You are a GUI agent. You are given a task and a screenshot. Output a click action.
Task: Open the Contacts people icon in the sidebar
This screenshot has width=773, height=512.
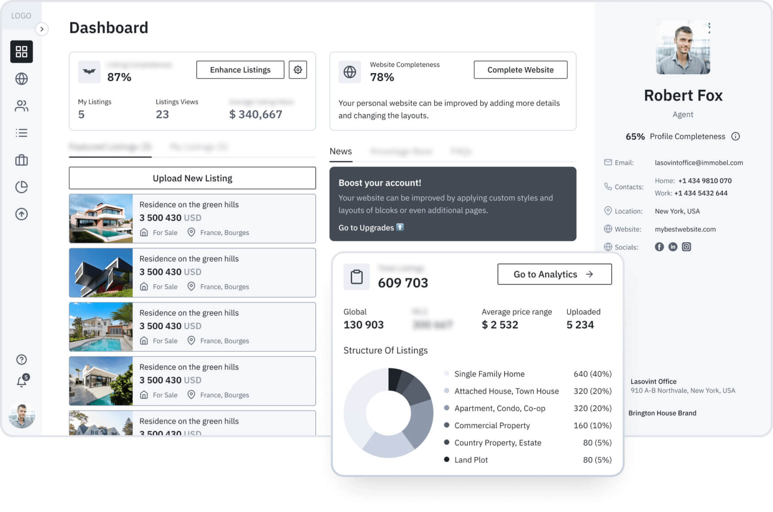(21, 106)
